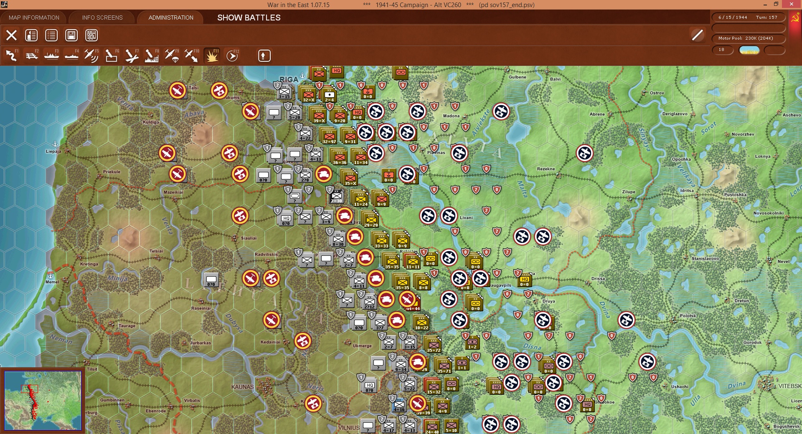Click the VITEBSK city label
802x434 pixels.
click(790, 386)
